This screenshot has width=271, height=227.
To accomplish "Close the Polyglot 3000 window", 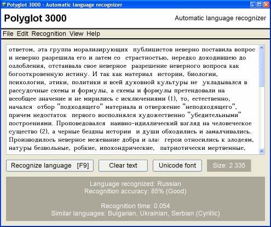I will (x=266, y=4).
